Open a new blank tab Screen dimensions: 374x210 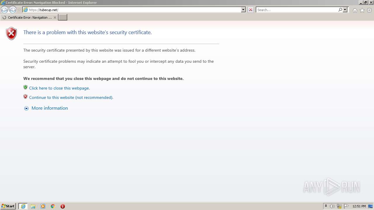63,17
